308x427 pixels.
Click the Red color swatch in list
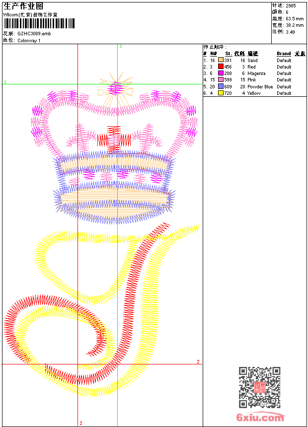tap(221, 67)
